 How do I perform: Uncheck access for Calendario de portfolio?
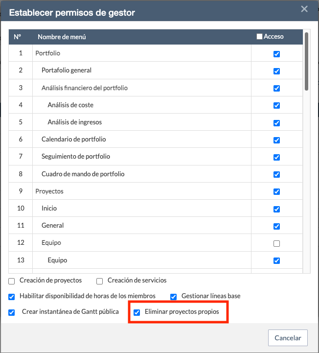tap(277, 140)
